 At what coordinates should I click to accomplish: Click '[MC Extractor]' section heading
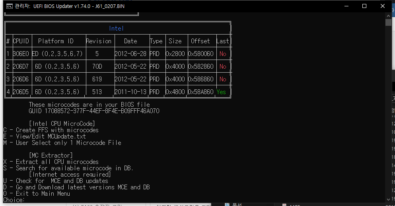click(x=51, y=156)
